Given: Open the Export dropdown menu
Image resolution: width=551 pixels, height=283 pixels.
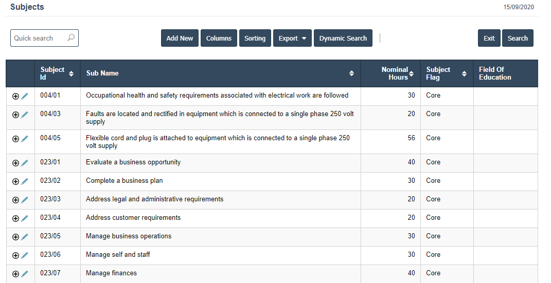Looking at the screenshot, I should pyautogui.click(x=292, y=39).
